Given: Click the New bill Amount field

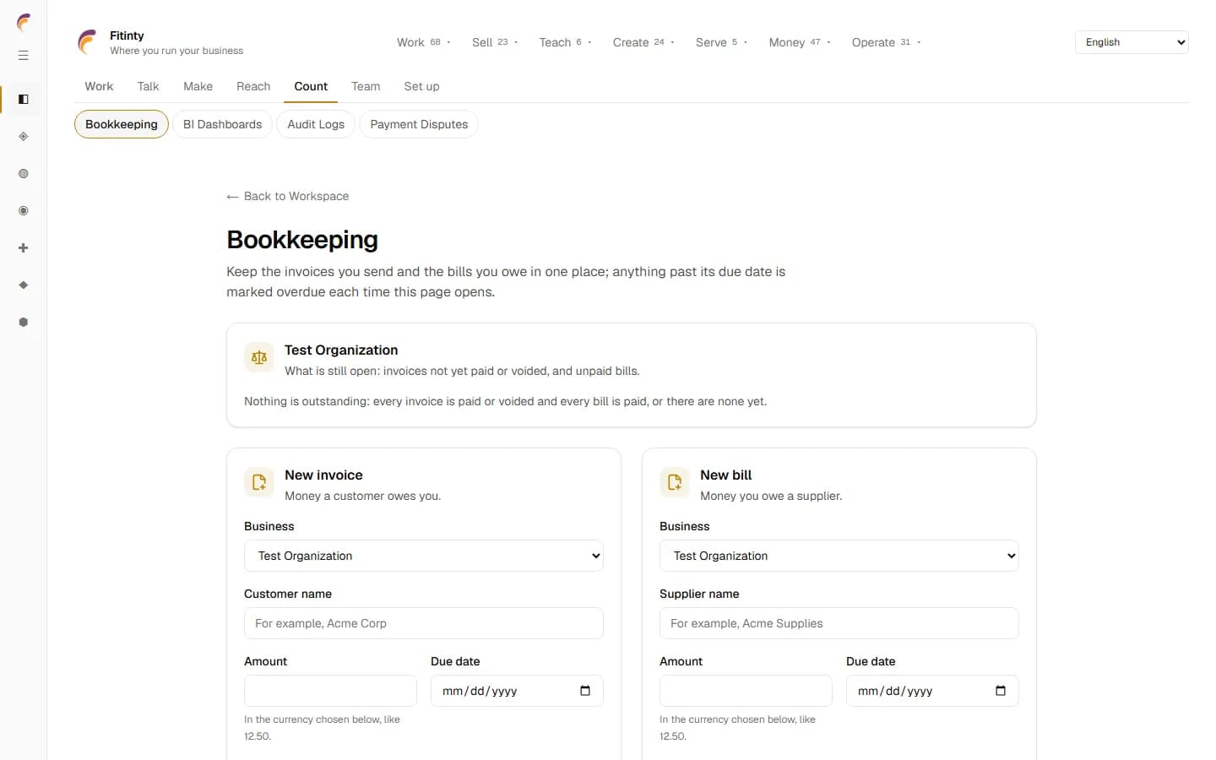Looking at the screenshot, I should (746, 691).
